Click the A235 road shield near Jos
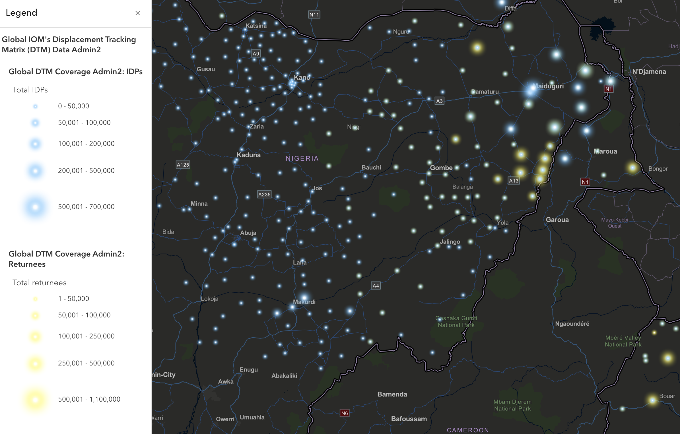The image size is (680, 434). tap(264, 195)
